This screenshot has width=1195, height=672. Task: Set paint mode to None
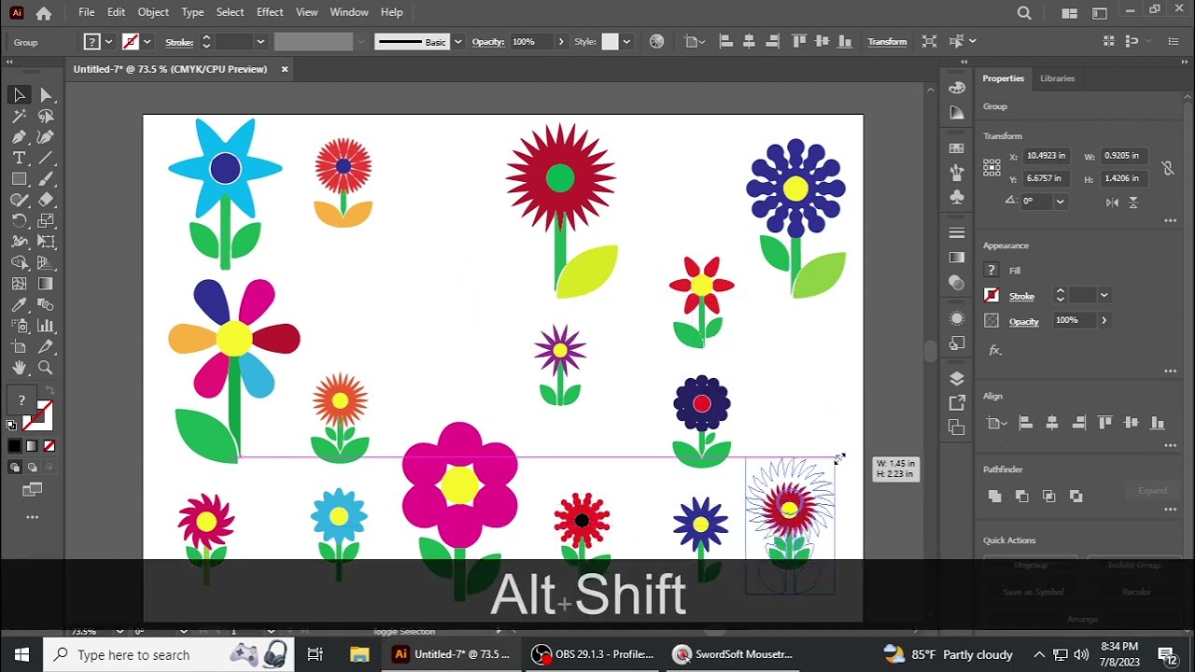pyautogui.click(x=49, y=446)
